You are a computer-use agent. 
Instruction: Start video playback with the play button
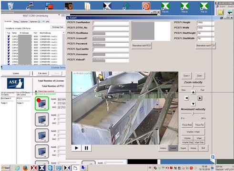click(76, 148)
